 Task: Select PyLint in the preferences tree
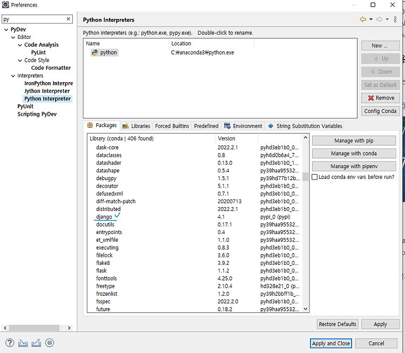coord(38,52)
